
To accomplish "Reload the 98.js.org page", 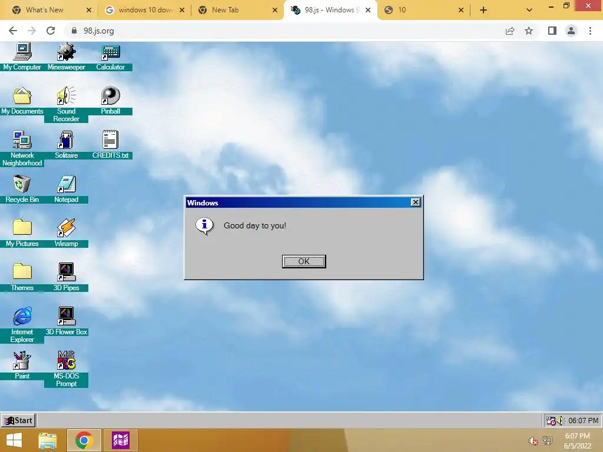I will click(51, 31).
